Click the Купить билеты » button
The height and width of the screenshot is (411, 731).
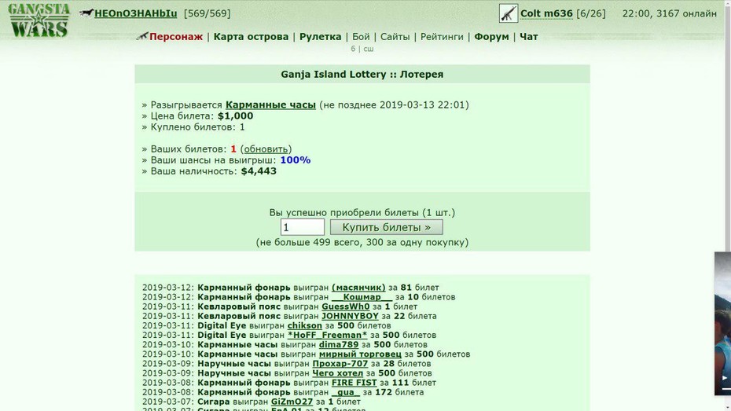[x=387, y=227]
